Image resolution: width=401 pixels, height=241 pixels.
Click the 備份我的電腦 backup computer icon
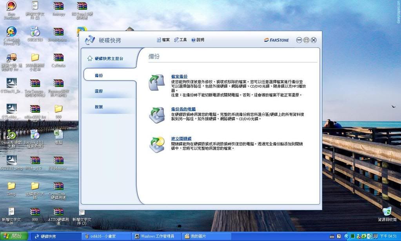point(157,115)
